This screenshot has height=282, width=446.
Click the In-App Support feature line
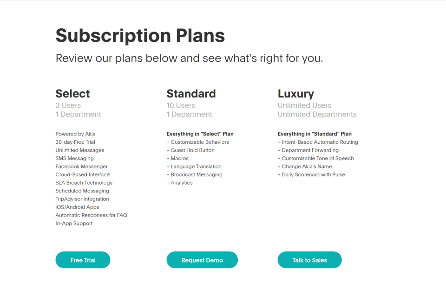[x=74, y=224]
